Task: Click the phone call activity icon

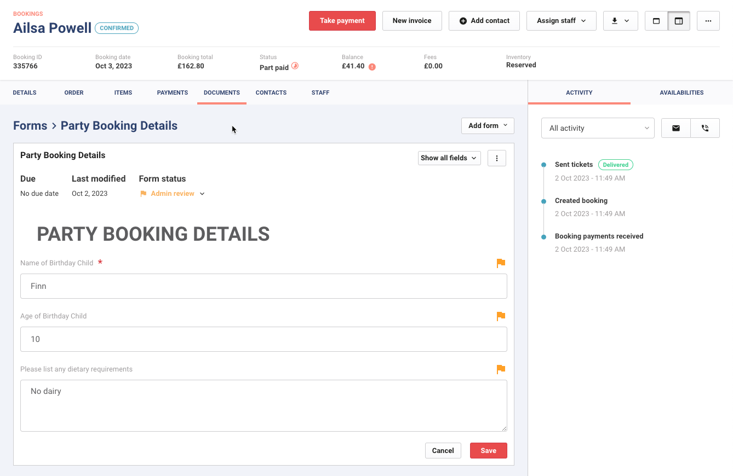Action: [705, 128]
